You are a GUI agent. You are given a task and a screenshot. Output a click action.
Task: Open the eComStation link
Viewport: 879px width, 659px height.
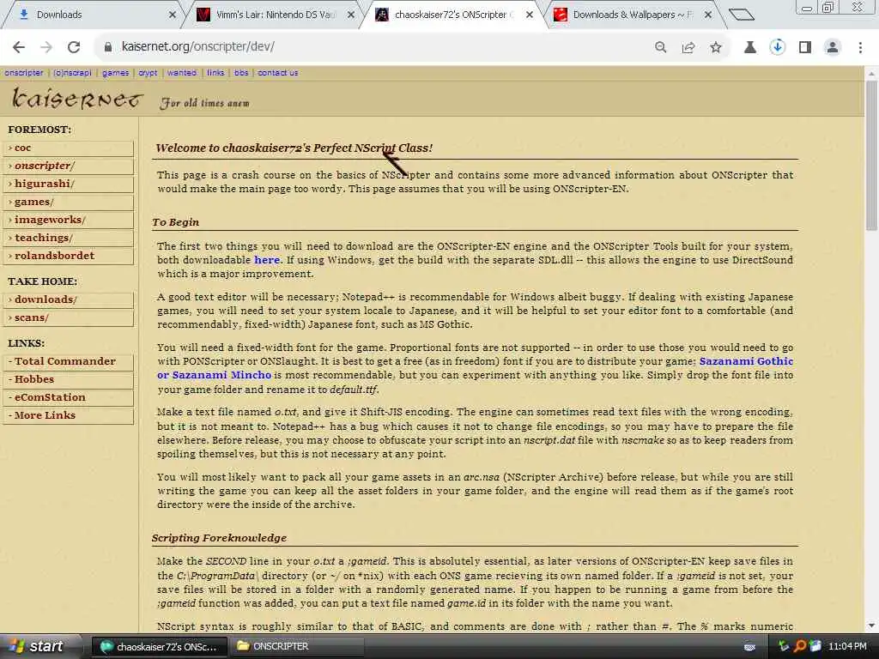coord(69,397)
